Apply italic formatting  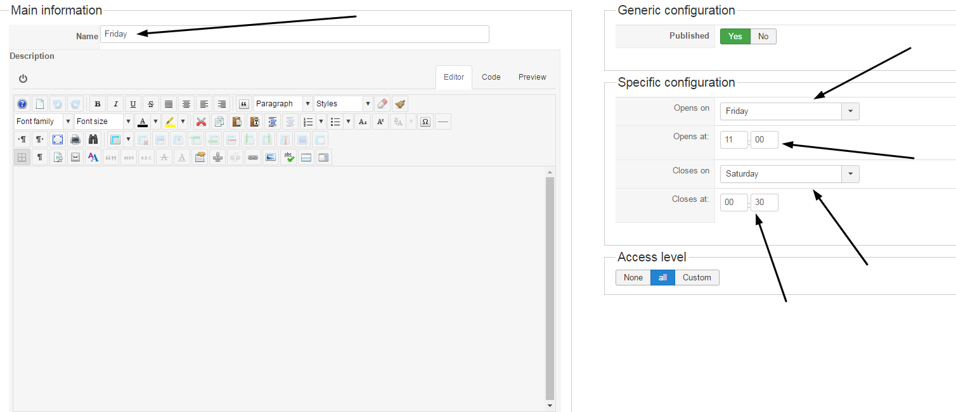(115, 104)
